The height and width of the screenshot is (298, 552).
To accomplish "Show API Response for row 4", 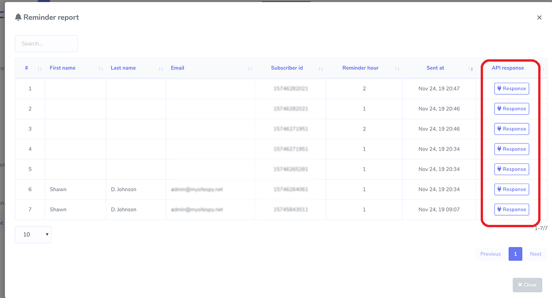I will coord(512,149).
